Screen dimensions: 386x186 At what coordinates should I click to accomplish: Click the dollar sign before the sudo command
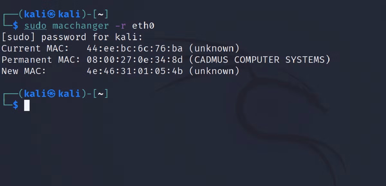[x=15, y=26]
